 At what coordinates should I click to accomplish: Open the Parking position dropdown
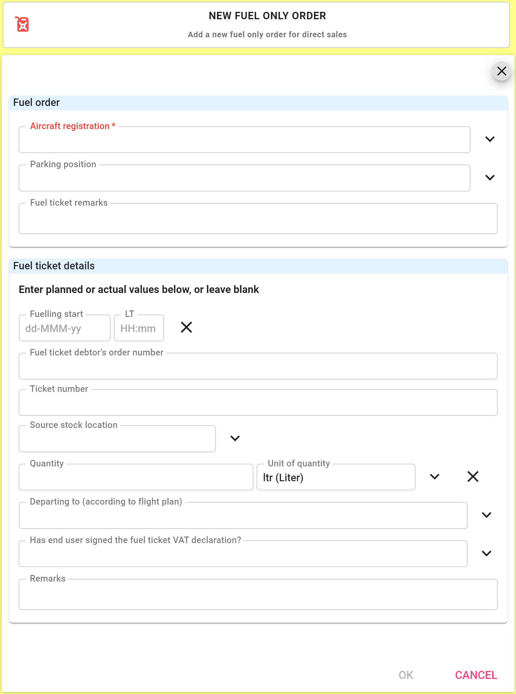tap(490, 178)
